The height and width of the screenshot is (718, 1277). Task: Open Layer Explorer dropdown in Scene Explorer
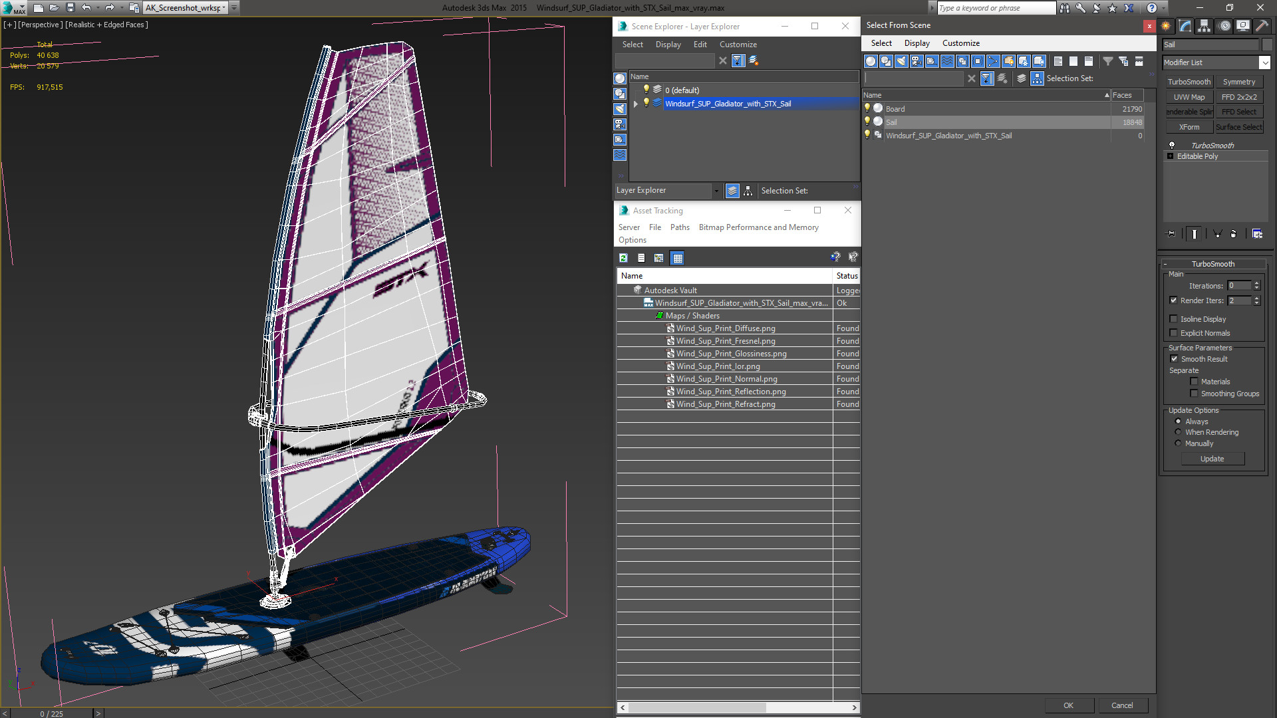716,191
